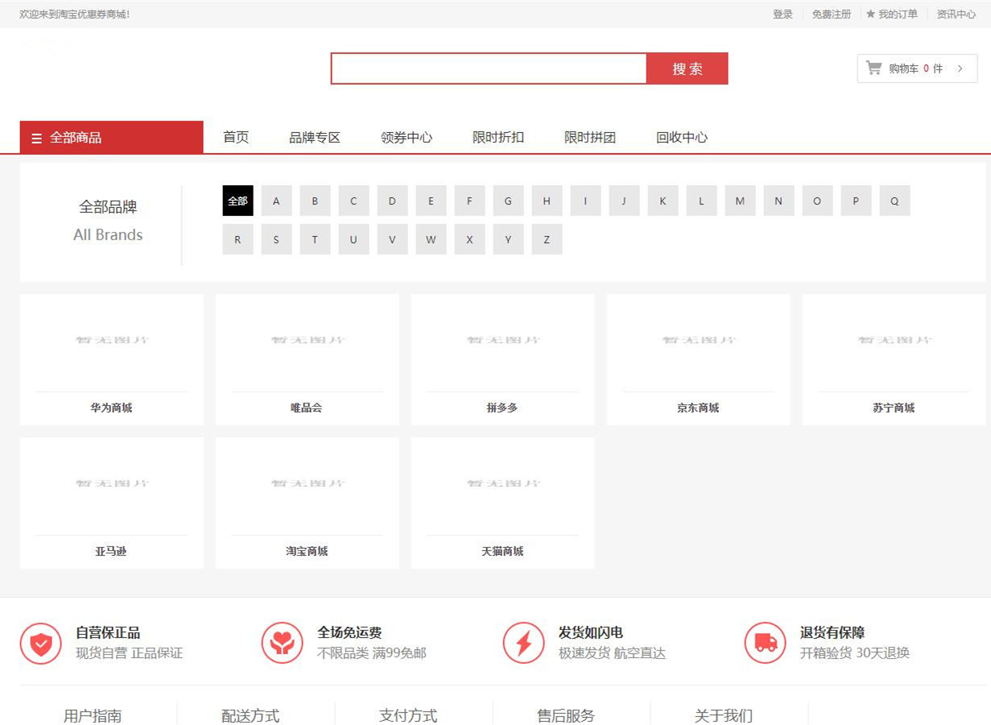Image resolution: width=991 pixels, height=725 pixels.
Task: Filter brands by letter N
Action: click(778, 201)
